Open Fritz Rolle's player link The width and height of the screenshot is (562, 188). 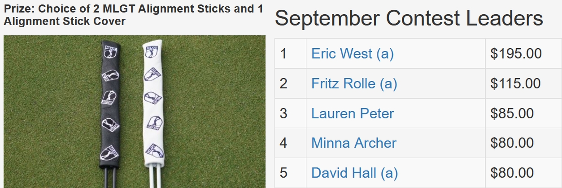coord(354,84)
